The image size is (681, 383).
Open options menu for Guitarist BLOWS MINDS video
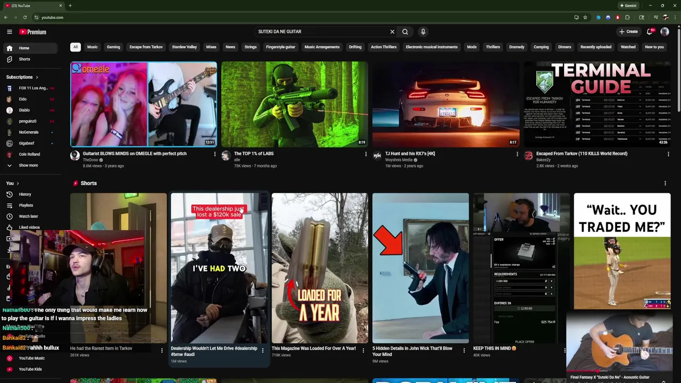pos(215,154)
